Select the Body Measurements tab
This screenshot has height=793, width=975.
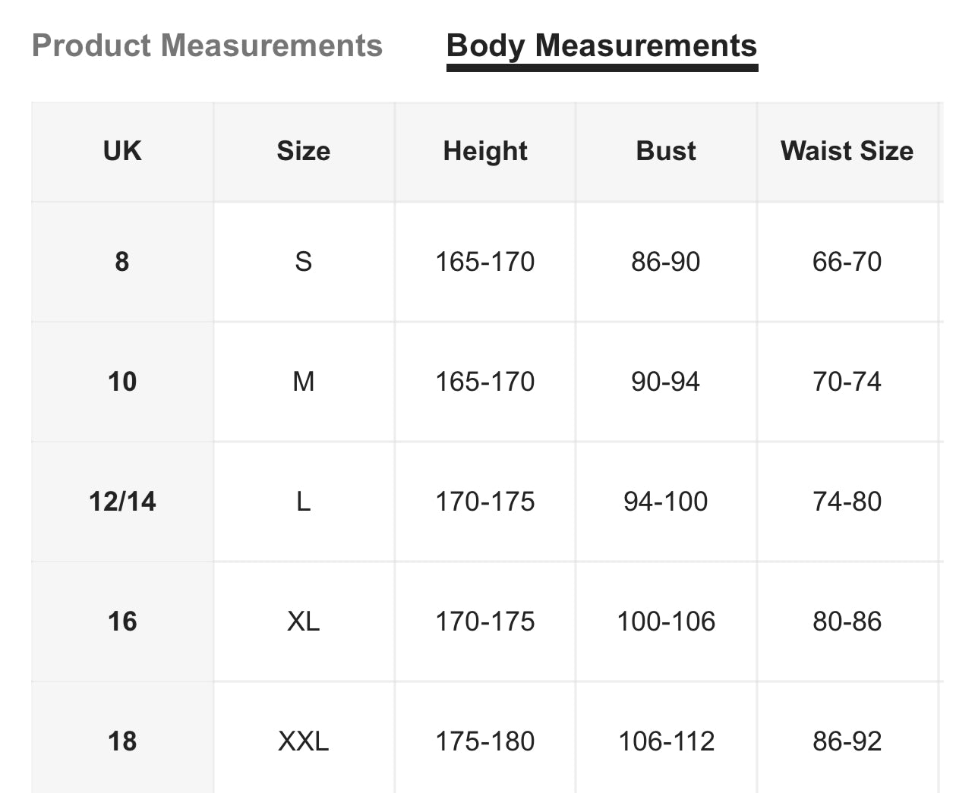click(x=602, y=46)
